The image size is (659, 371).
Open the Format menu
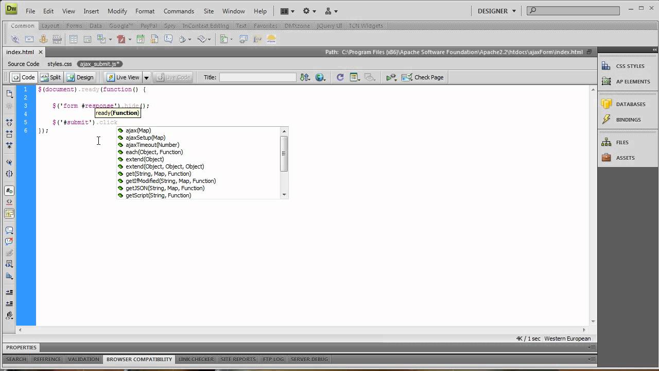(145, 11)
